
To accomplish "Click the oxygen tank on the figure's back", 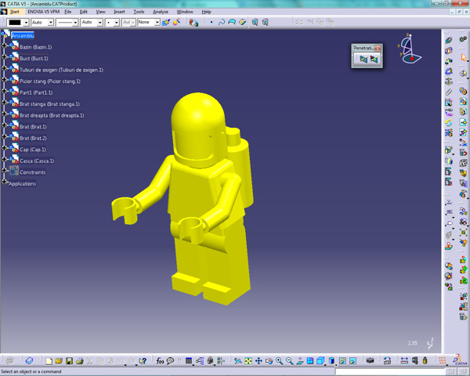I will pyautogui.click(x=240, y=168).
